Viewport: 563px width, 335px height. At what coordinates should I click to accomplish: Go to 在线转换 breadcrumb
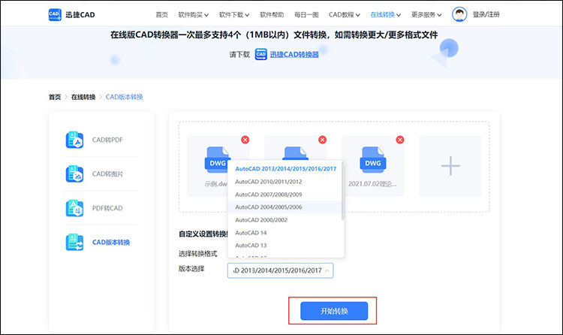point(83,97)
